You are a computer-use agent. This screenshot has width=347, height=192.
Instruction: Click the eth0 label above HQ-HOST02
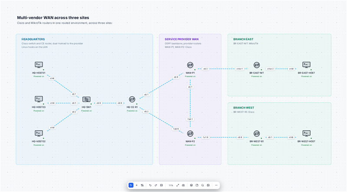click(52, 128)
